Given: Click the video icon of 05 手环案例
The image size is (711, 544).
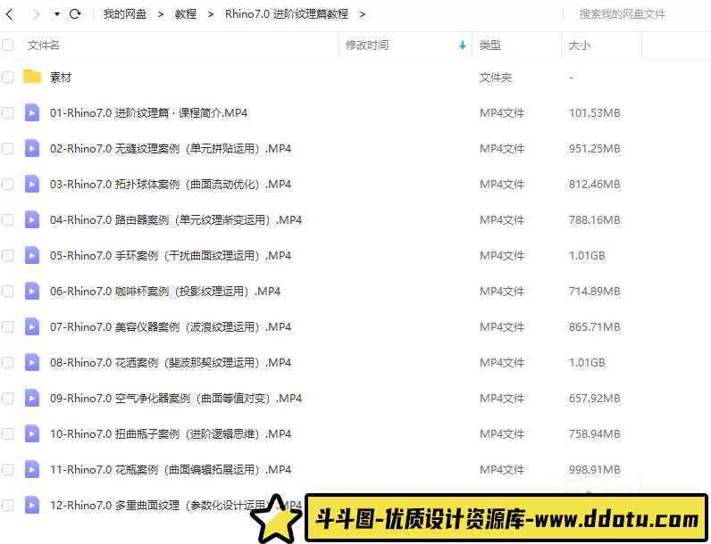Looking at the screenshot, I should 32,256.
